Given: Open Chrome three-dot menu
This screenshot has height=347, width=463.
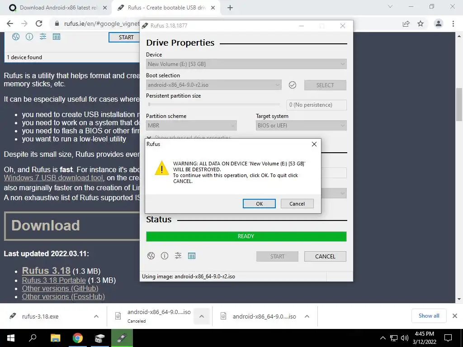Looking at the screenshot, I should 453,23.
